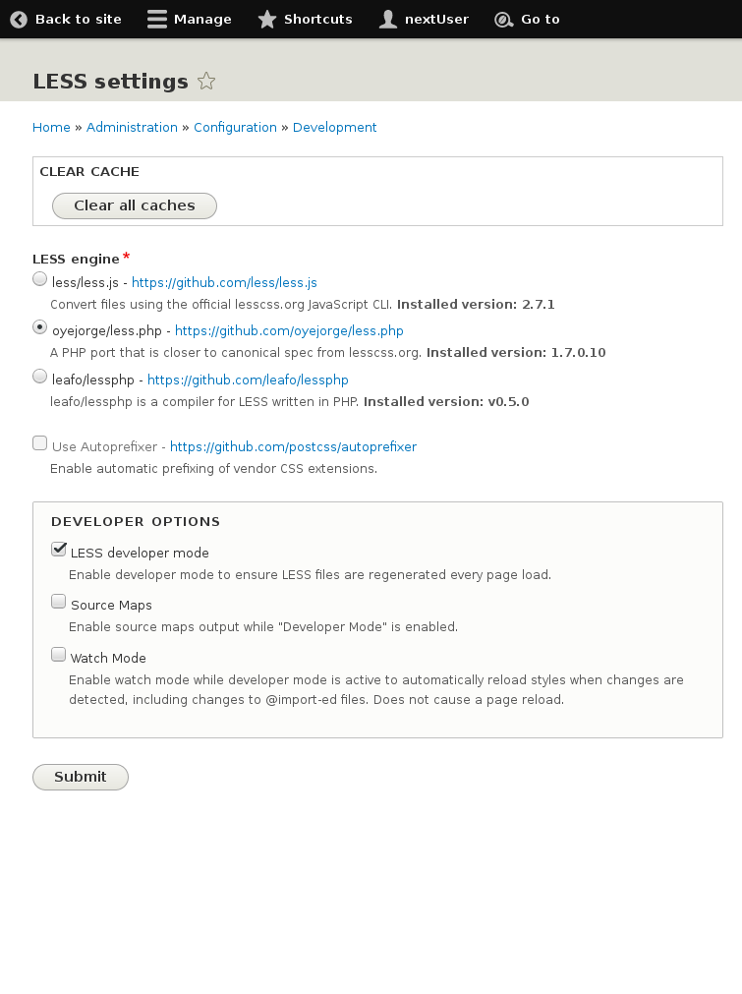
Task: Enable Watch Mode
Action: [x=58, y=653]
